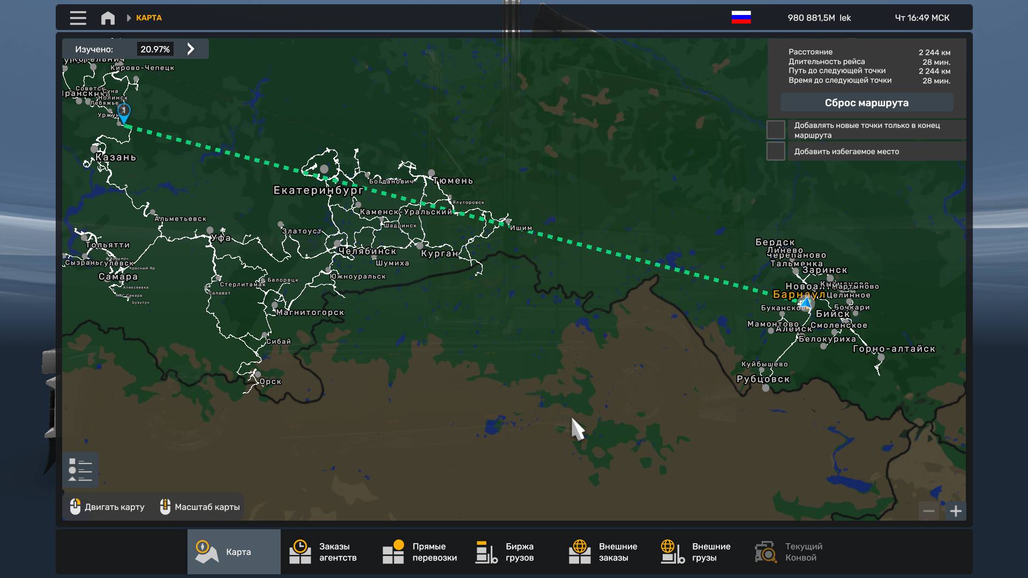1028x578 pixels.
Task: Click the Сброс маршрута button
Action: [x=866, y=103]
